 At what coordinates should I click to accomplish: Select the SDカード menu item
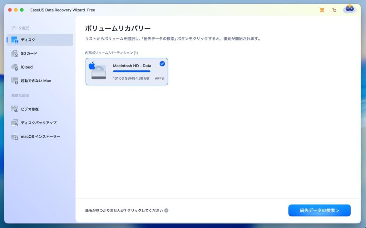pos(29,54)
